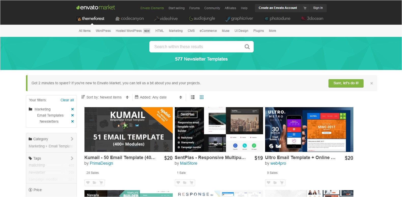This screenshot has height=197, width=402.
Task: Open Affiliates link in header
Action: pos(230,8)
